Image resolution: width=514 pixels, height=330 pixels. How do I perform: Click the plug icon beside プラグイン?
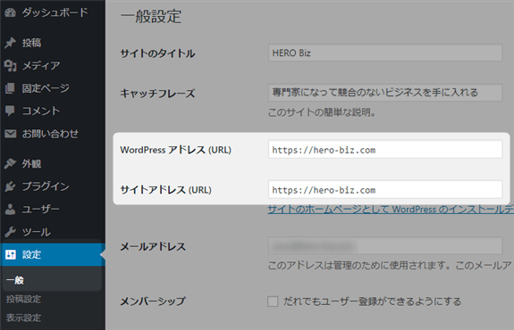click(10, 186)
